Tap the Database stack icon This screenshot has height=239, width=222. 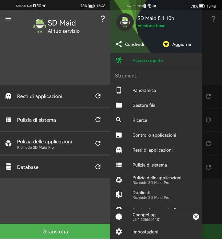pos(8,167)
